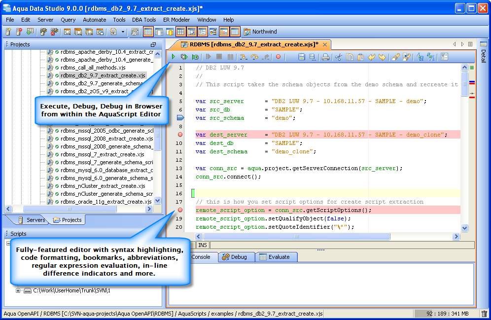Save the script using the floppy disk icon
Screen dimensions: 491x320
click(302, 57)
